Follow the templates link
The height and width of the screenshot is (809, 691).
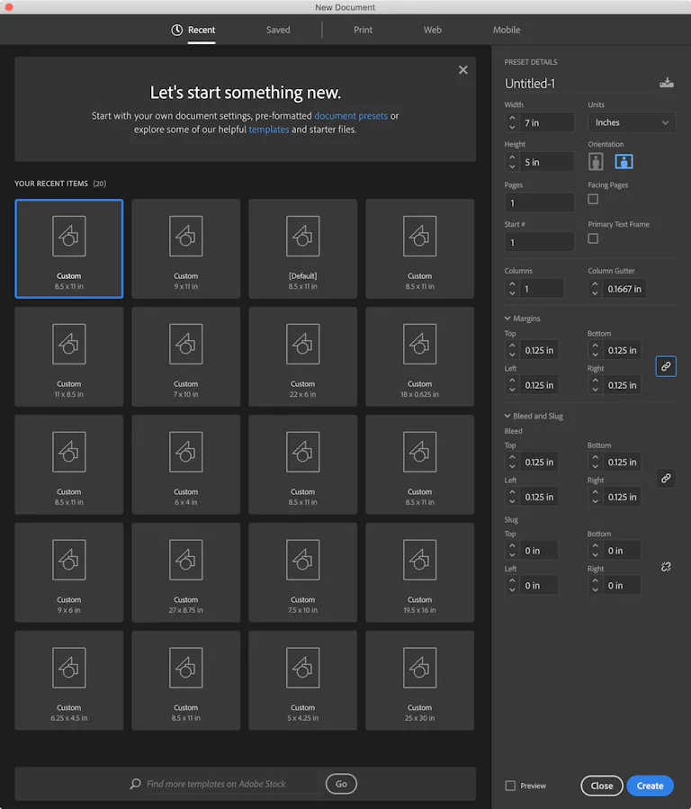[269, 129]
